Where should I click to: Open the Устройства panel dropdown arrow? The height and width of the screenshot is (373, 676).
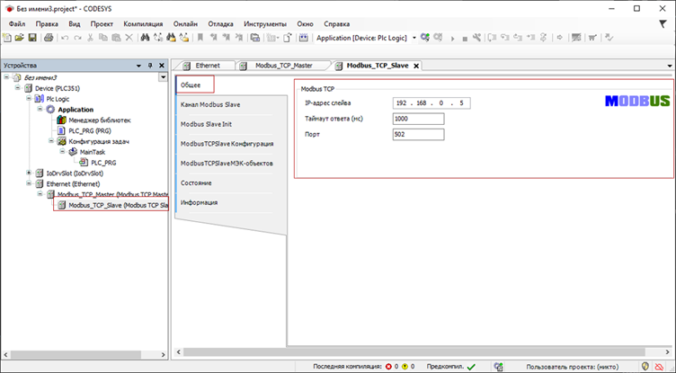pos(138,66)
